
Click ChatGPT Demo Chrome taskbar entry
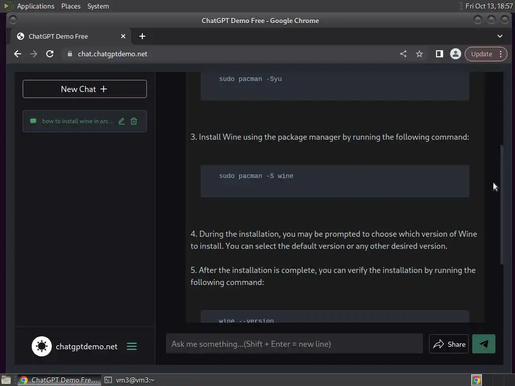coord(59,380)
